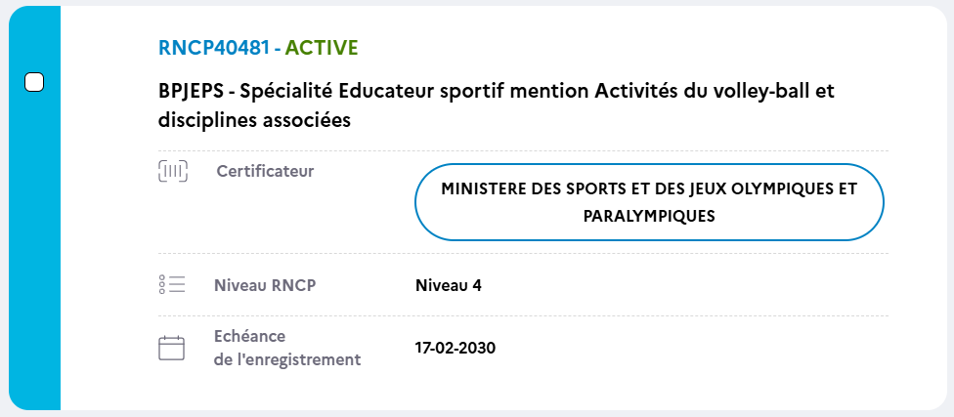Select the Ministère des Sports certificateur button
Image resolution: width=954 pixels, height=417 pixels.
649,202
